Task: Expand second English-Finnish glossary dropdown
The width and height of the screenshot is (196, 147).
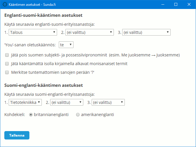Action: (x=90, y=32)
